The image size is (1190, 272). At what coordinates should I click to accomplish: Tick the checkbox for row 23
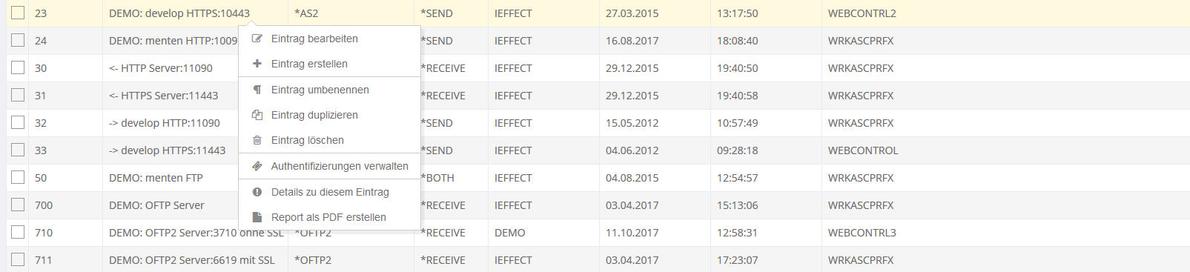pos(18,13)
